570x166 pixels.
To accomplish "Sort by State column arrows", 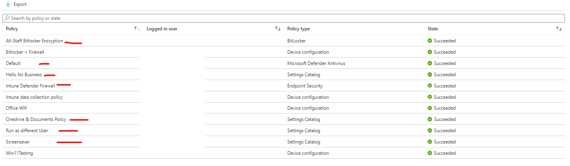I will 559,29.
